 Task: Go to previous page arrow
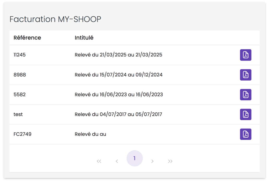click(x=117, y=161)
